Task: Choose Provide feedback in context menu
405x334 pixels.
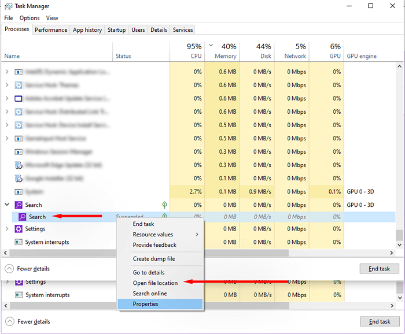Action: click(160, 245)
